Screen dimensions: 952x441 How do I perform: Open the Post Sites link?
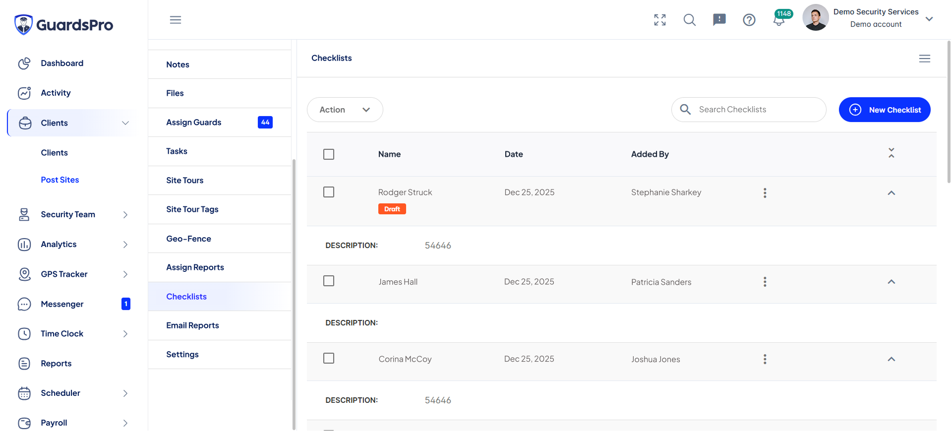(x=60, y=180)
